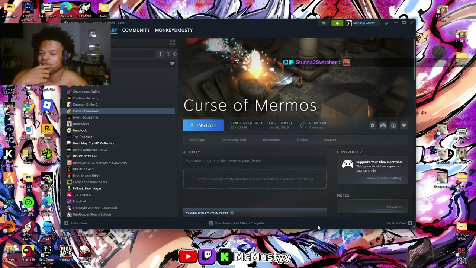
Task: Click the game page vertical scrollbar
Action: click(x=414, y=58)
